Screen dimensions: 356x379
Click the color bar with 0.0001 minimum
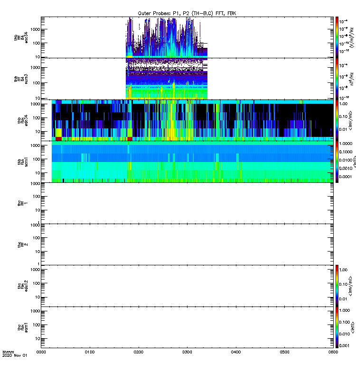[x=337, y=162]
